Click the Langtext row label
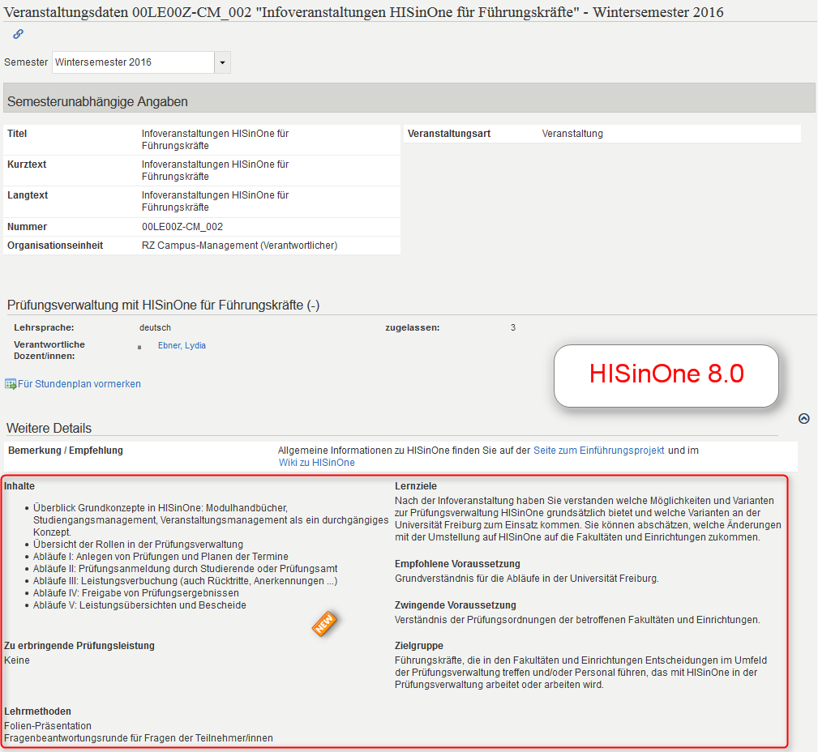Viewport: 818px width, 752px height. [x=28, y=195]
